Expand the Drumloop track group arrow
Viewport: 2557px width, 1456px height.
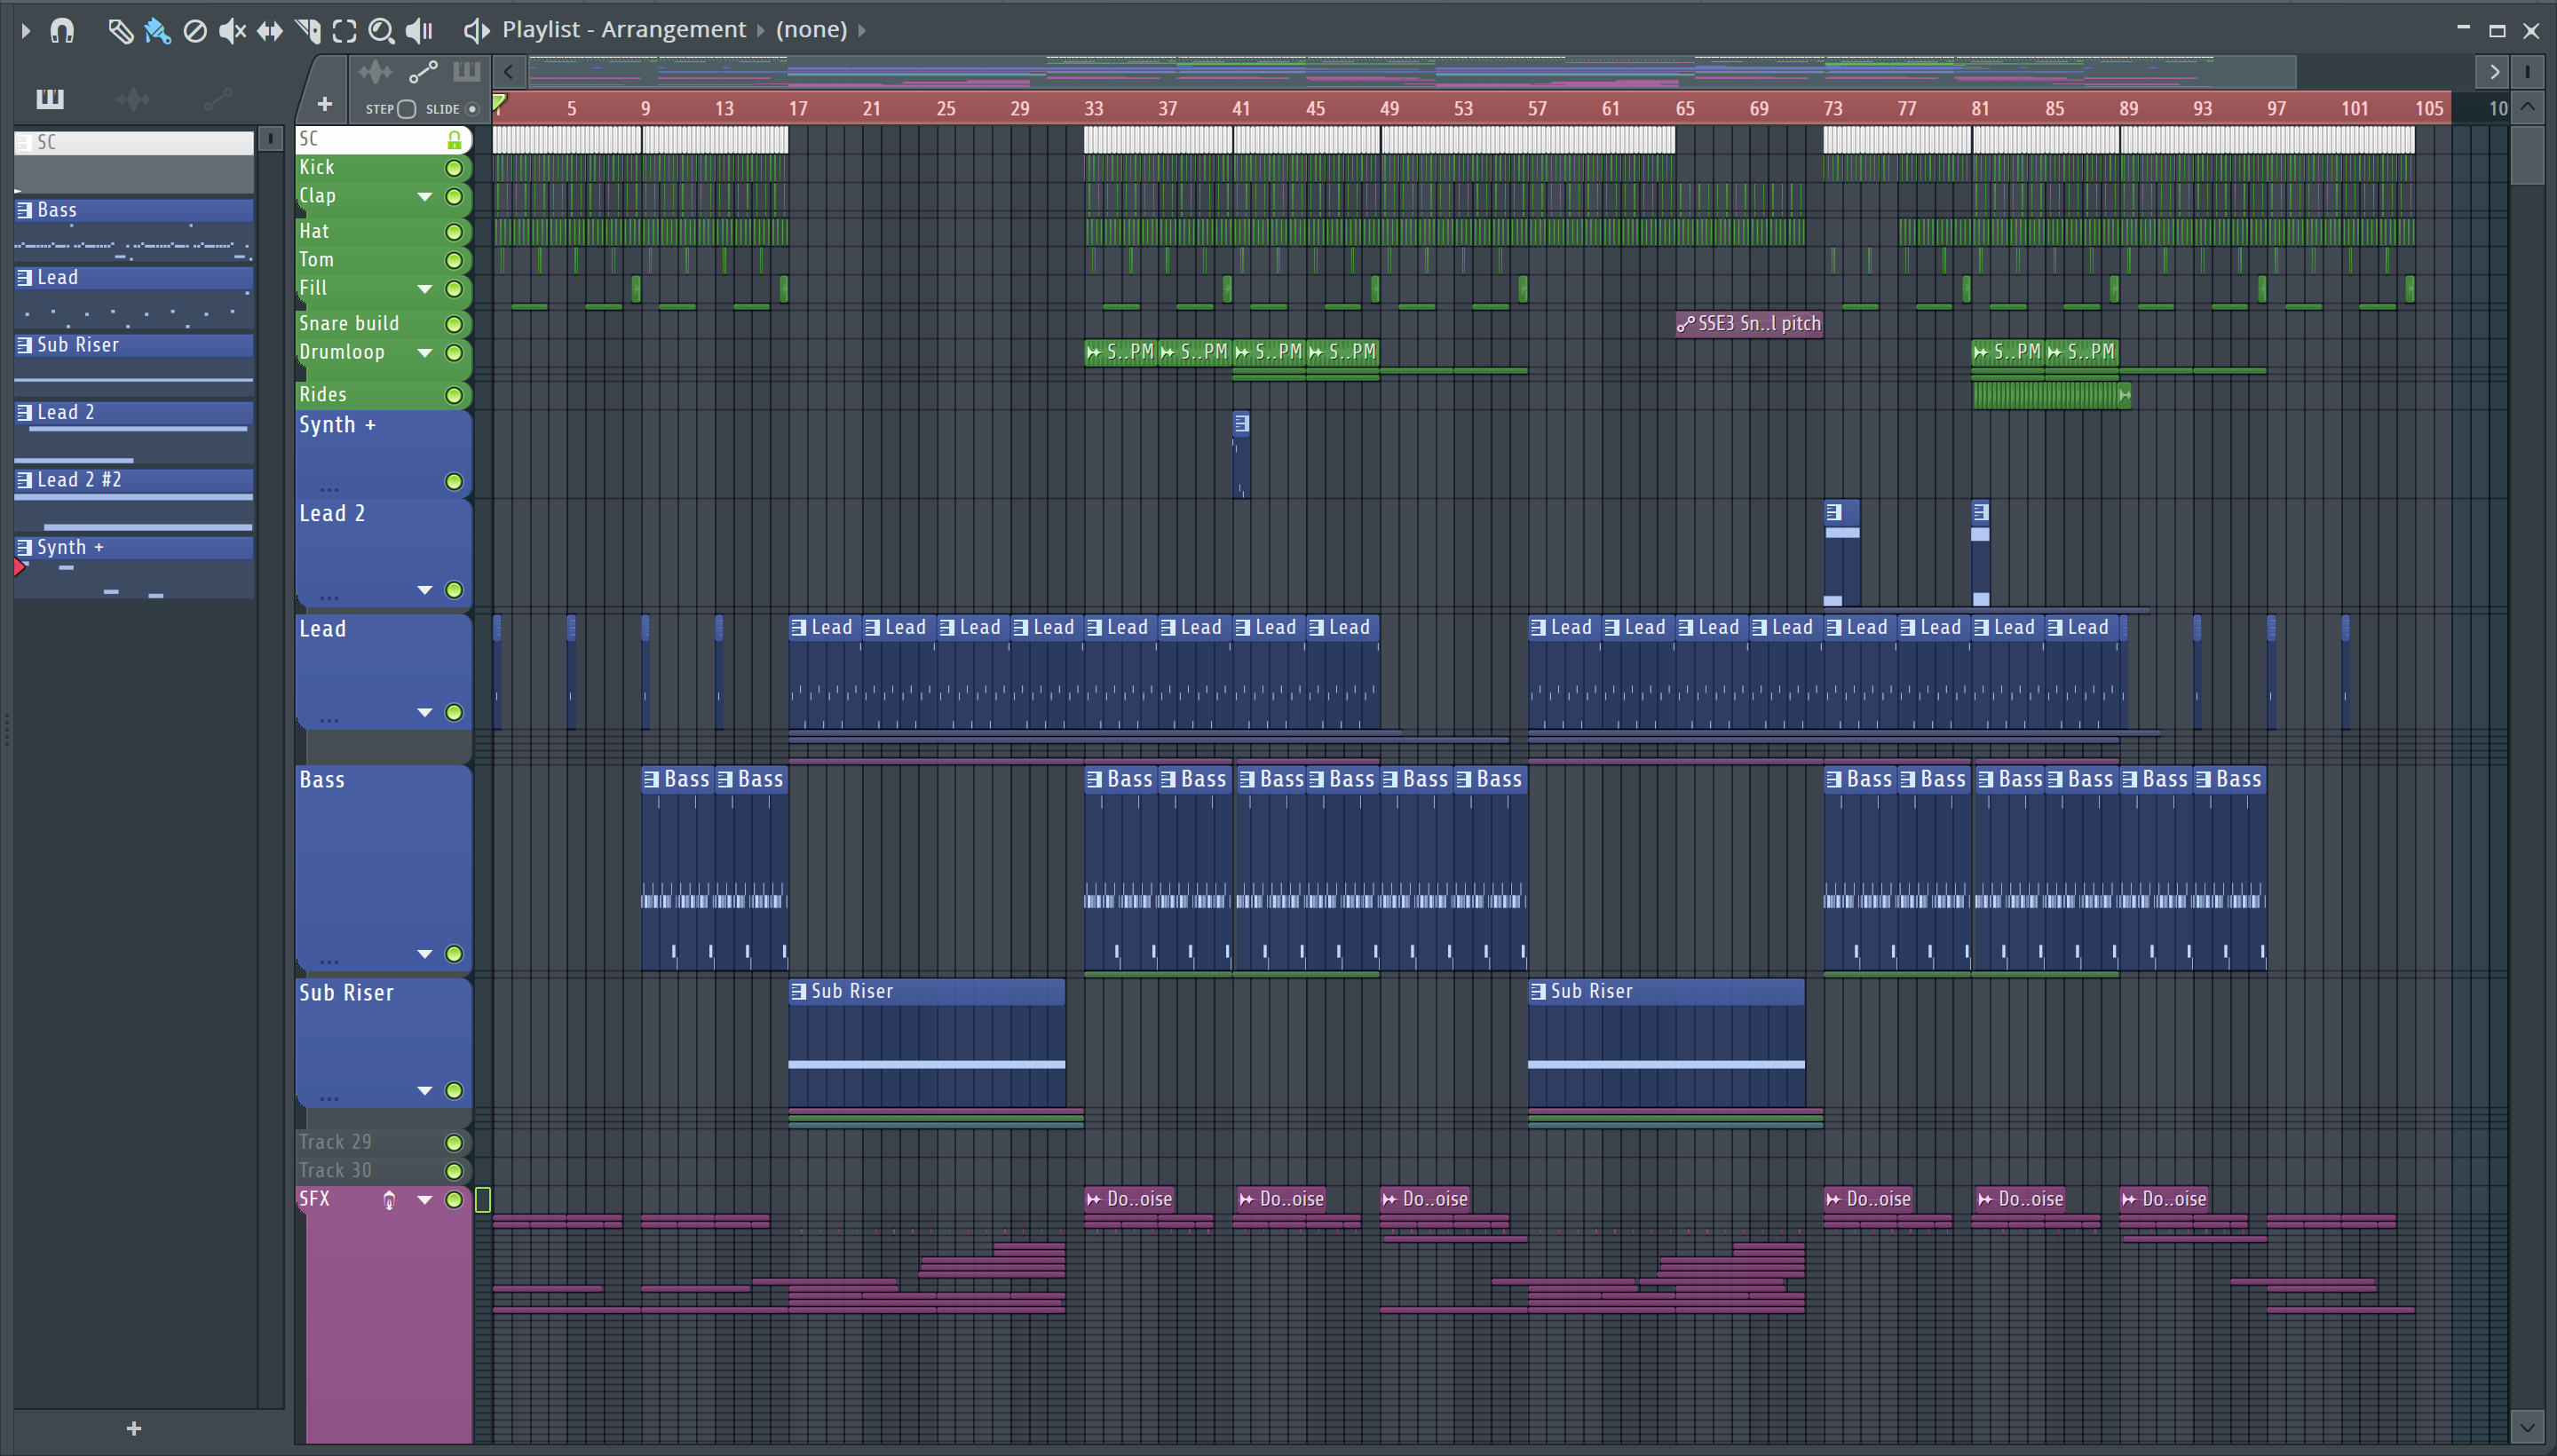coord(425,353)
